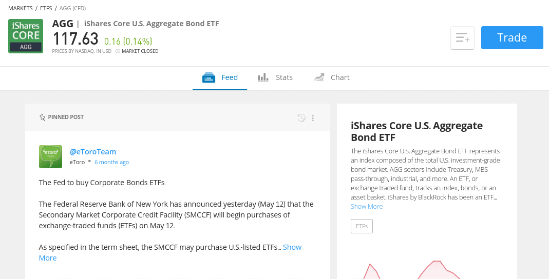Open the MARKETS breadcrumb link
This screenshot has height=279, width=549.
(21, 8)
